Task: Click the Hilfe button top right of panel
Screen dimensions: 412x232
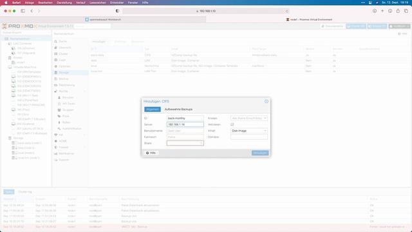Action: coord(402,34)
